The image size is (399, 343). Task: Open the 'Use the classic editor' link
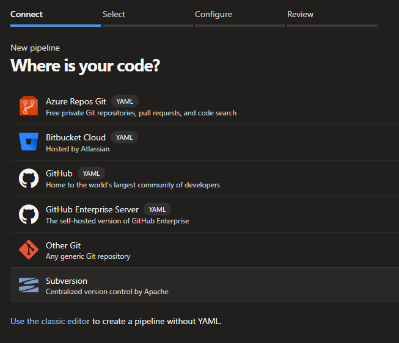click(50, 321)
